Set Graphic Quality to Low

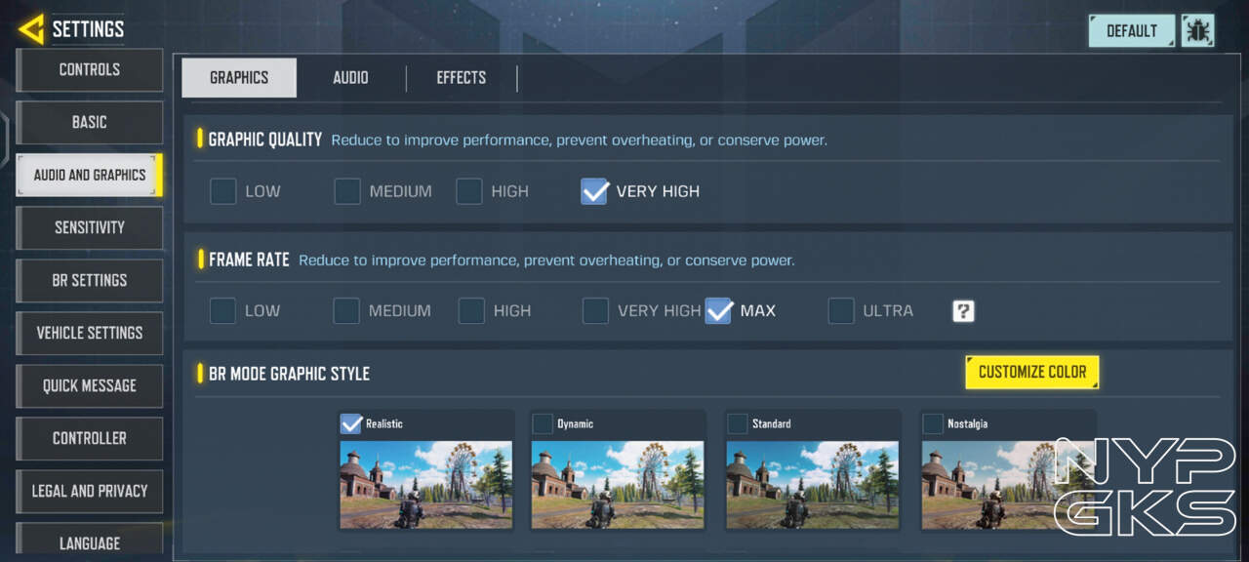[x=223, y=191]
